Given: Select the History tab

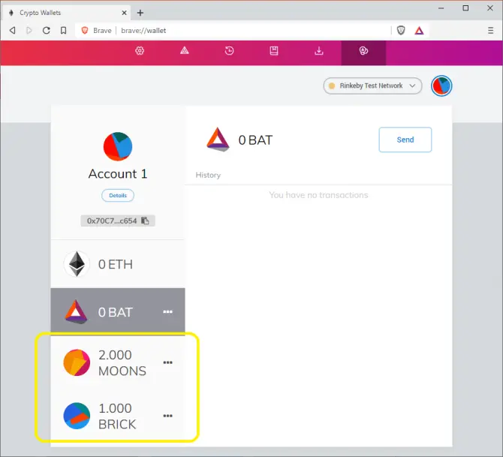Looking at the screenshot, I should tap(208, 175).
